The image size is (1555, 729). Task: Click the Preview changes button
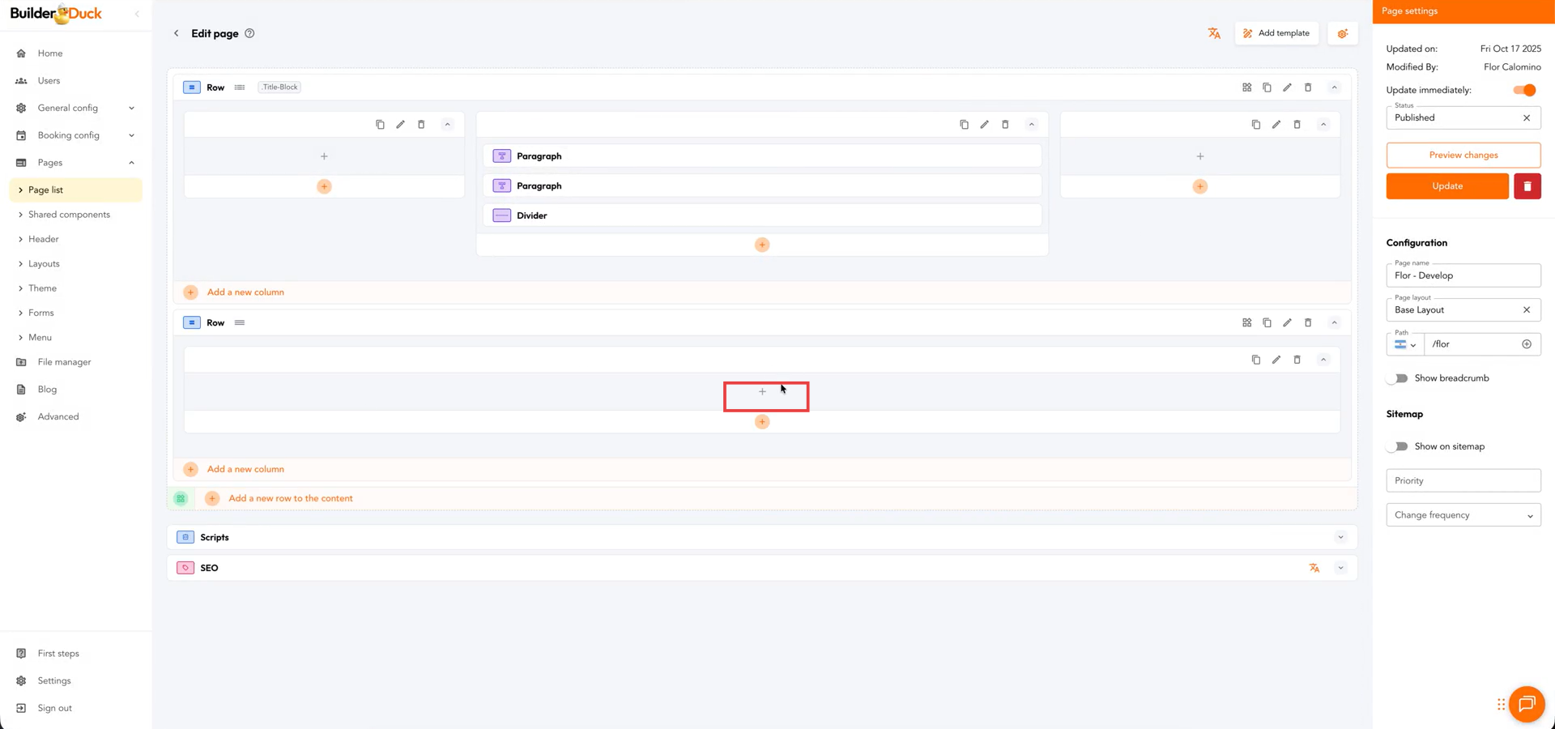(x=1463, y=155)
